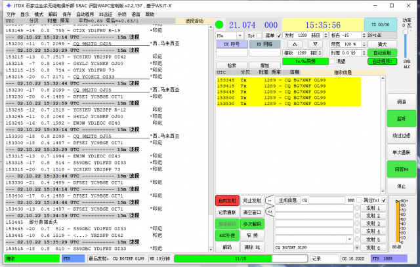
Task: Switch to message tab 2
Action: (x=270, y=211)
